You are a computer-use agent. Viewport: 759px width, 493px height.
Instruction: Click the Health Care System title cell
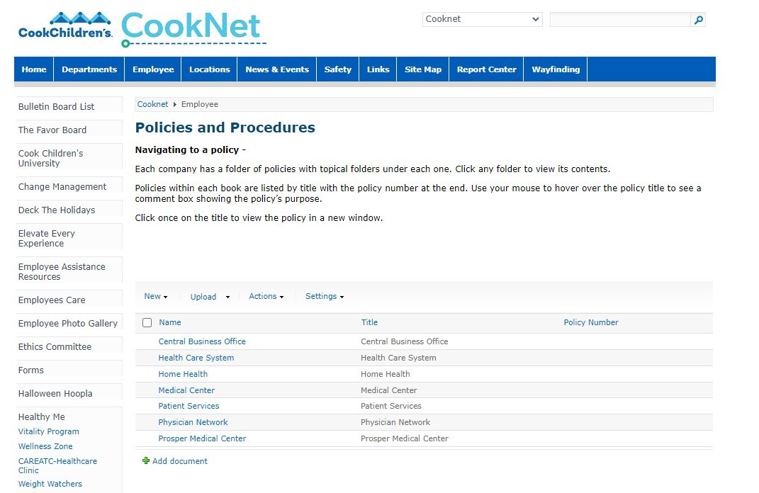[x=398, y=358]
